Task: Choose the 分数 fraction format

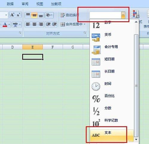Action: click(x=112, y=111)
